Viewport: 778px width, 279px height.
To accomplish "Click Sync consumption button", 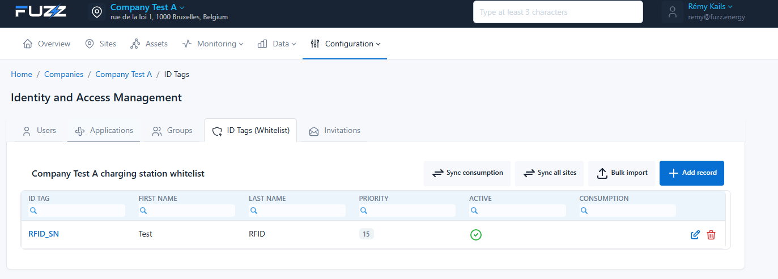I will click(467, 173).
